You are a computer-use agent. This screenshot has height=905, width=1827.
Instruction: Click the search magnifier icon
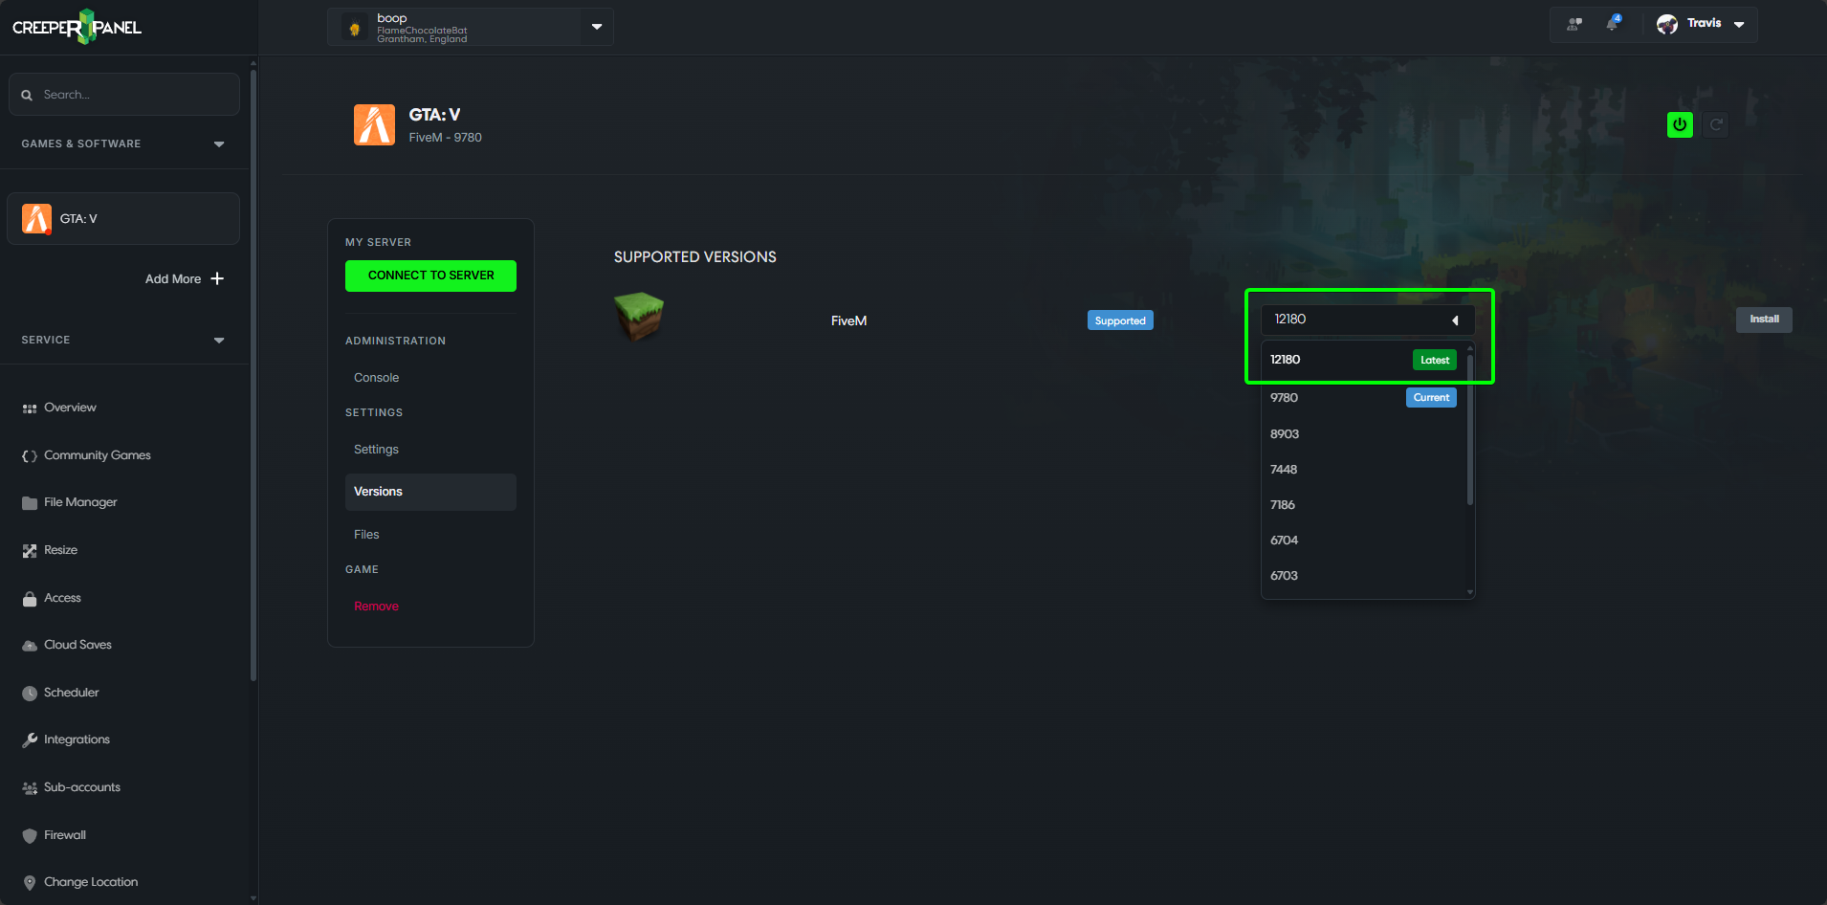pos(27,95)
